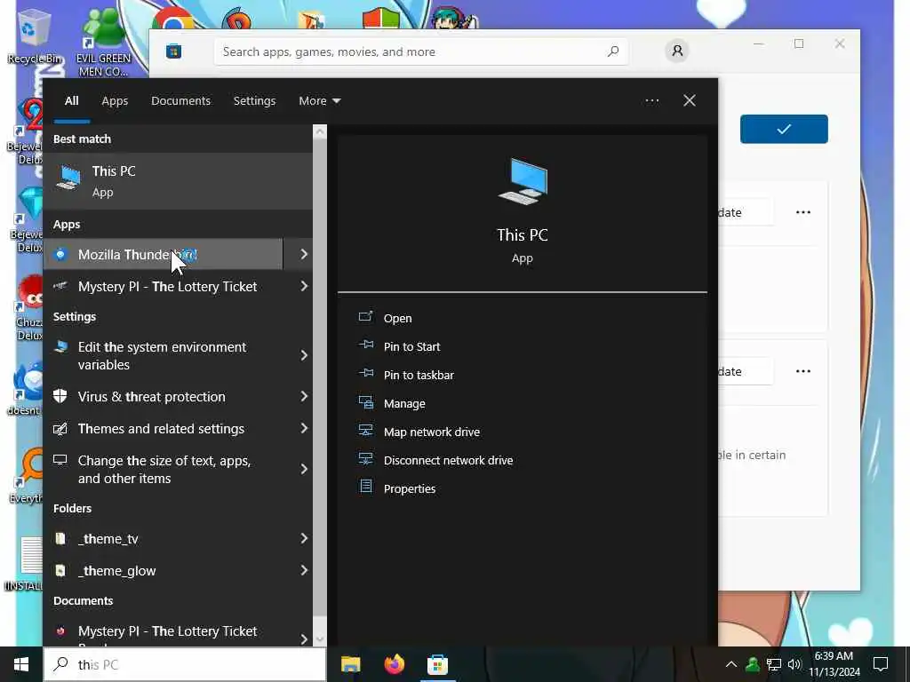Click the Virus & threat protection shield icon

point(60,396)
